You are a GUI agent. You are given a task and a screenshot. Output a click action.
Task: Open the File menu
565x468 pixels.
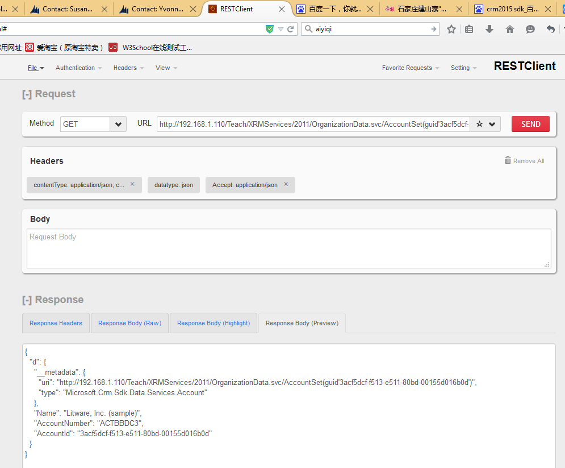(36, 68)
